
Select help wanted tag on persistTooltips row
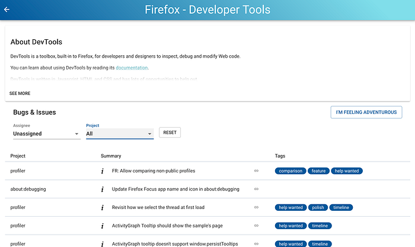[290, 244]
